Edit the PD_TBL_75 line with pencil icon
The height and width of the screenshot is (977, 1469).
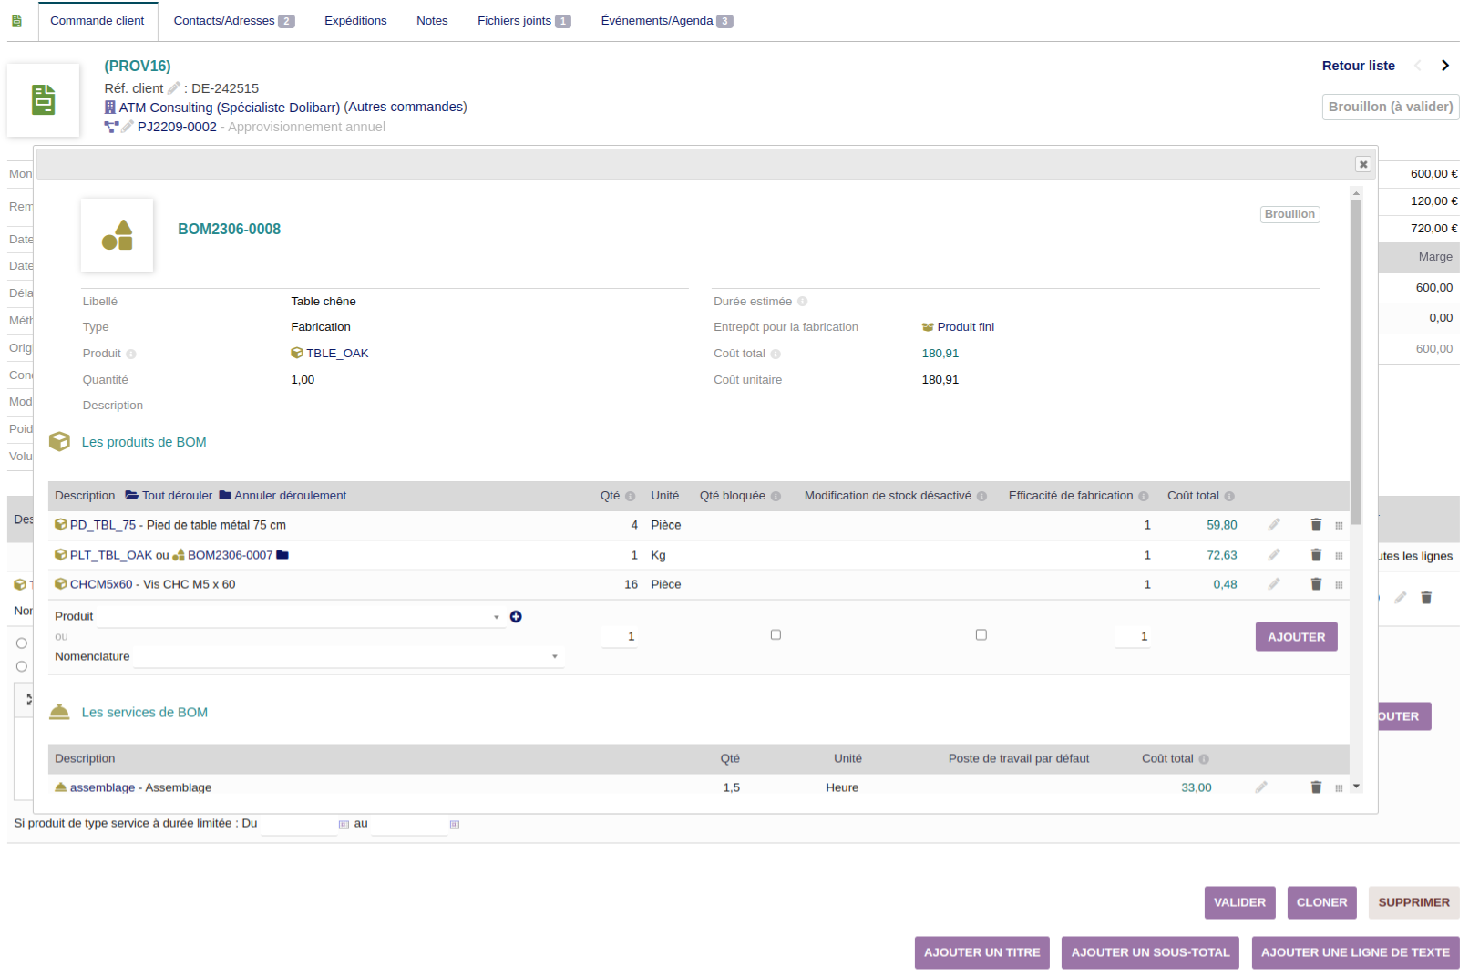click(1274, 525)
